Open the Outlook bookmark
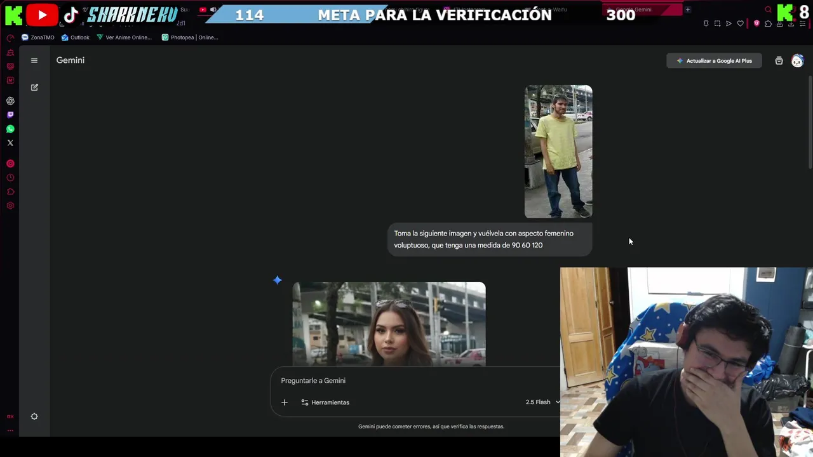Image resolution: width=813 pixels, height=457 pixels. pyautogui.click(x=76, y=37)
